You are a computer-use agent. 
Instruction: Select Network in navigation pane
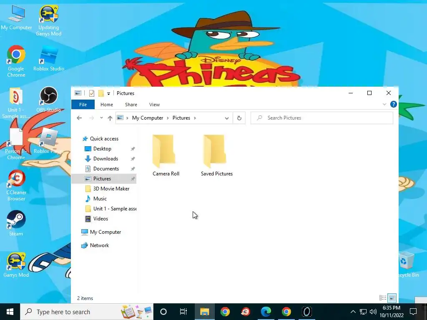tap(99, 245)
